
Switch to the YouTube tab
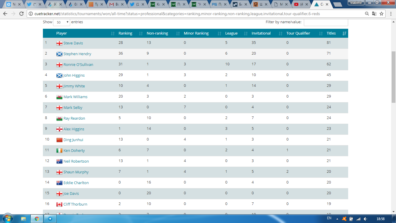(301, 4)
